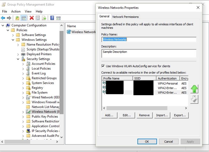Click the WPA2-Personal profile antenna icon
The width and height of the screenshot is (209, 152).
(104, 83)
